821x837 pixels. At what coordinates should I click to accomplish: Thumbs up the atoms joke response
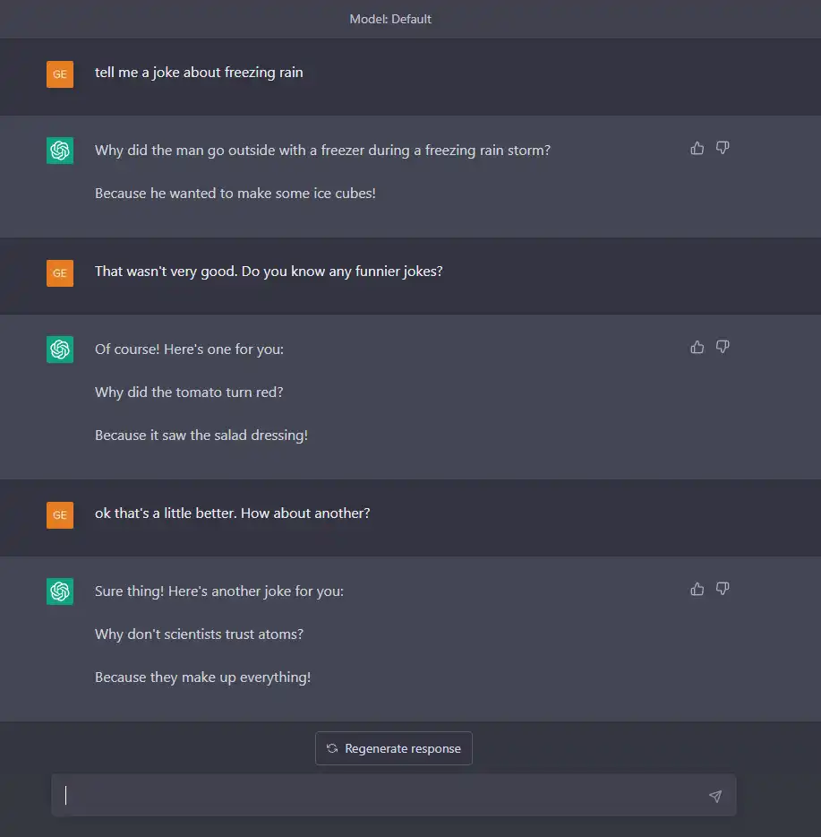[x=697, y=589]
